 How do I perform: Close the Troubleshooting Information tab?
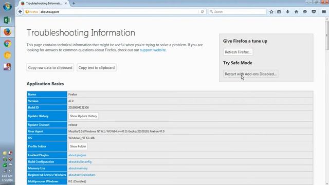click(66, 4)
